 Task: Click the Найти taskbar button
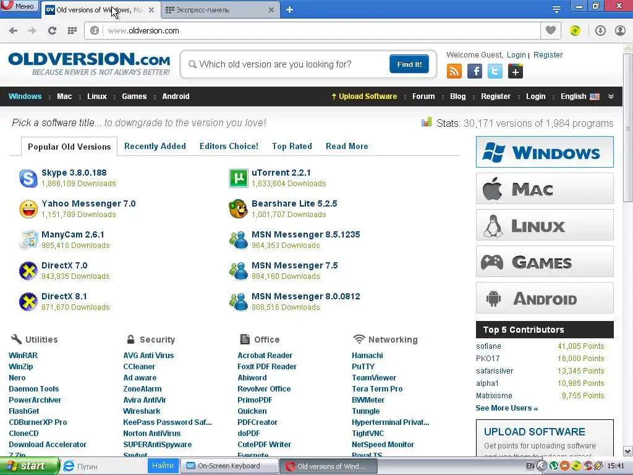point(163,466)
